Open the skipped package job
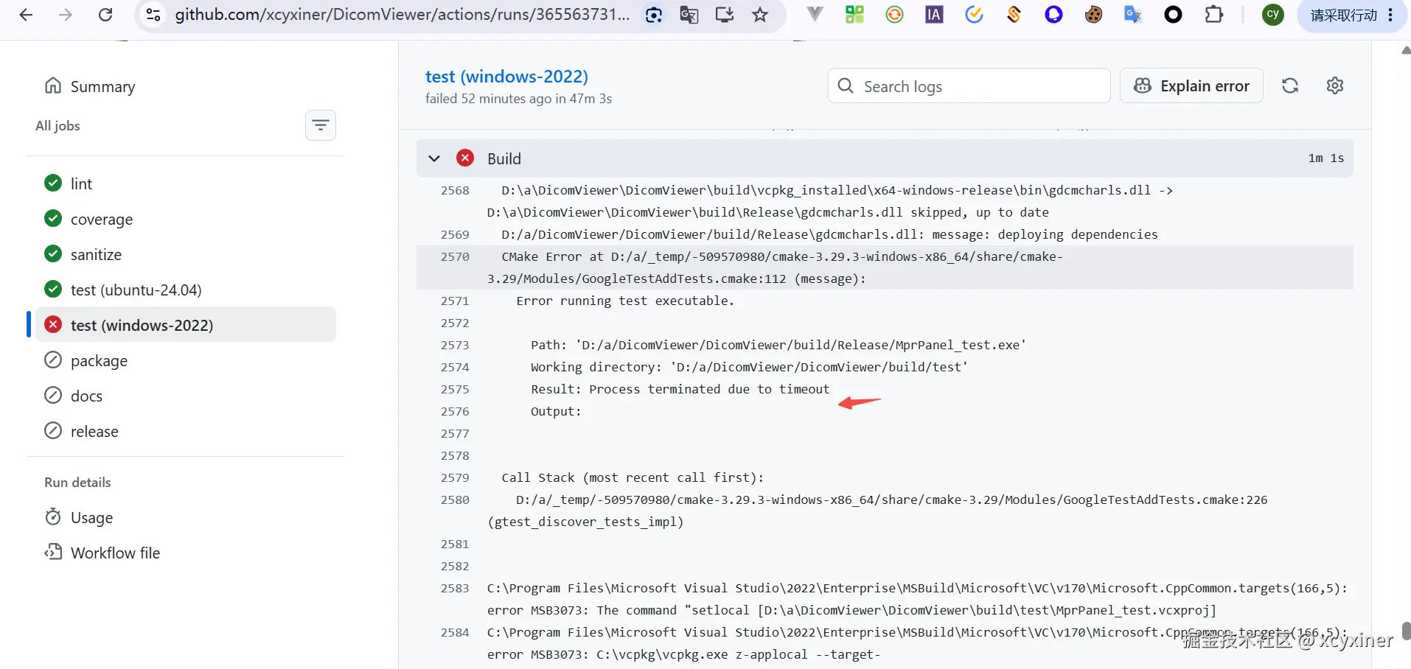Image resolution: width=1411 pixels, height=669 pixels. (186, 360)
